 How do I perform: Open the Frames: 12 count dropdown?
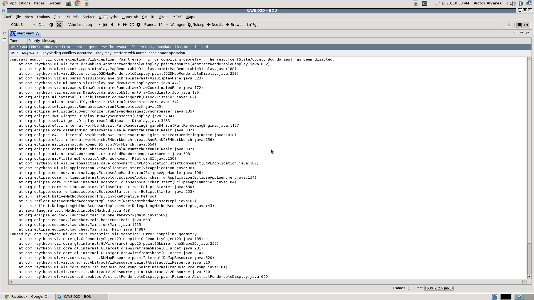coord(167,25)
